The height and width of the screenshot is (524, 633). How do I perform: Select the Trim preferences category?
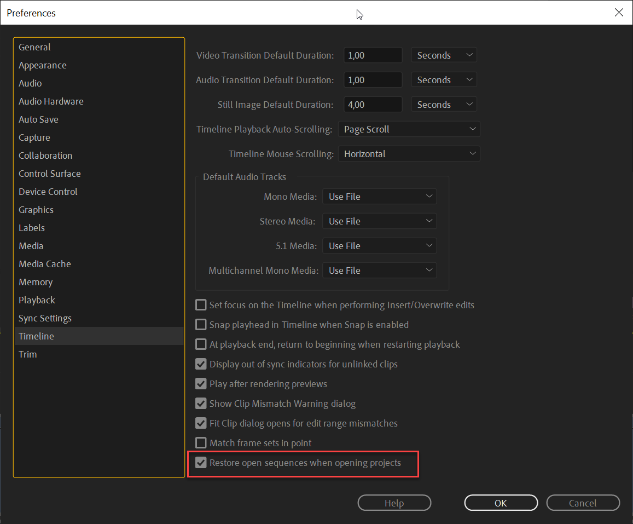27,354
